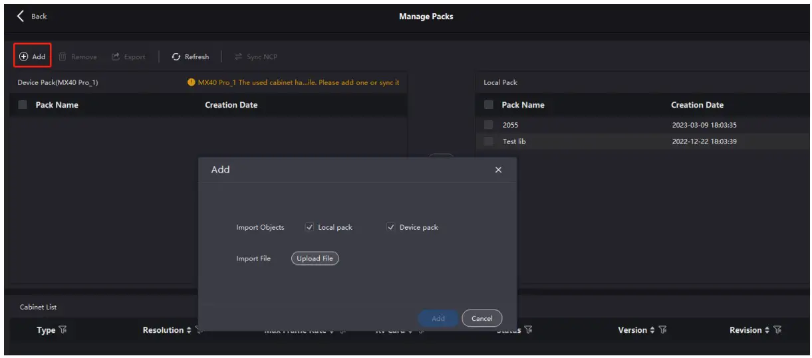Click the Upload File button
The height and width of the screenshot is (358, 812).
pos(315,258)
